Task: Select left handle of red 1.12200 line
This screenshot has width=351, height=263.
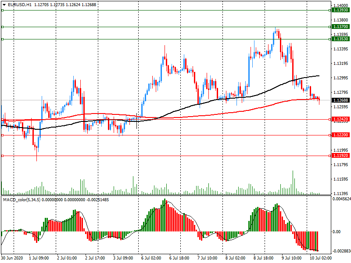Action: 2,135
